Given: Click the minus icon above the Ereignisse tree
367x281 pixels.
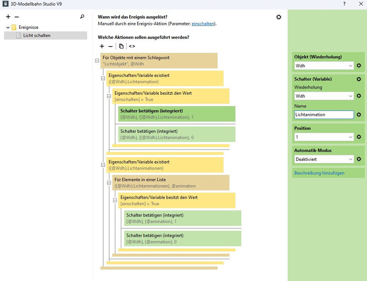Looking at the screenshot, I should tap(17, 17).
